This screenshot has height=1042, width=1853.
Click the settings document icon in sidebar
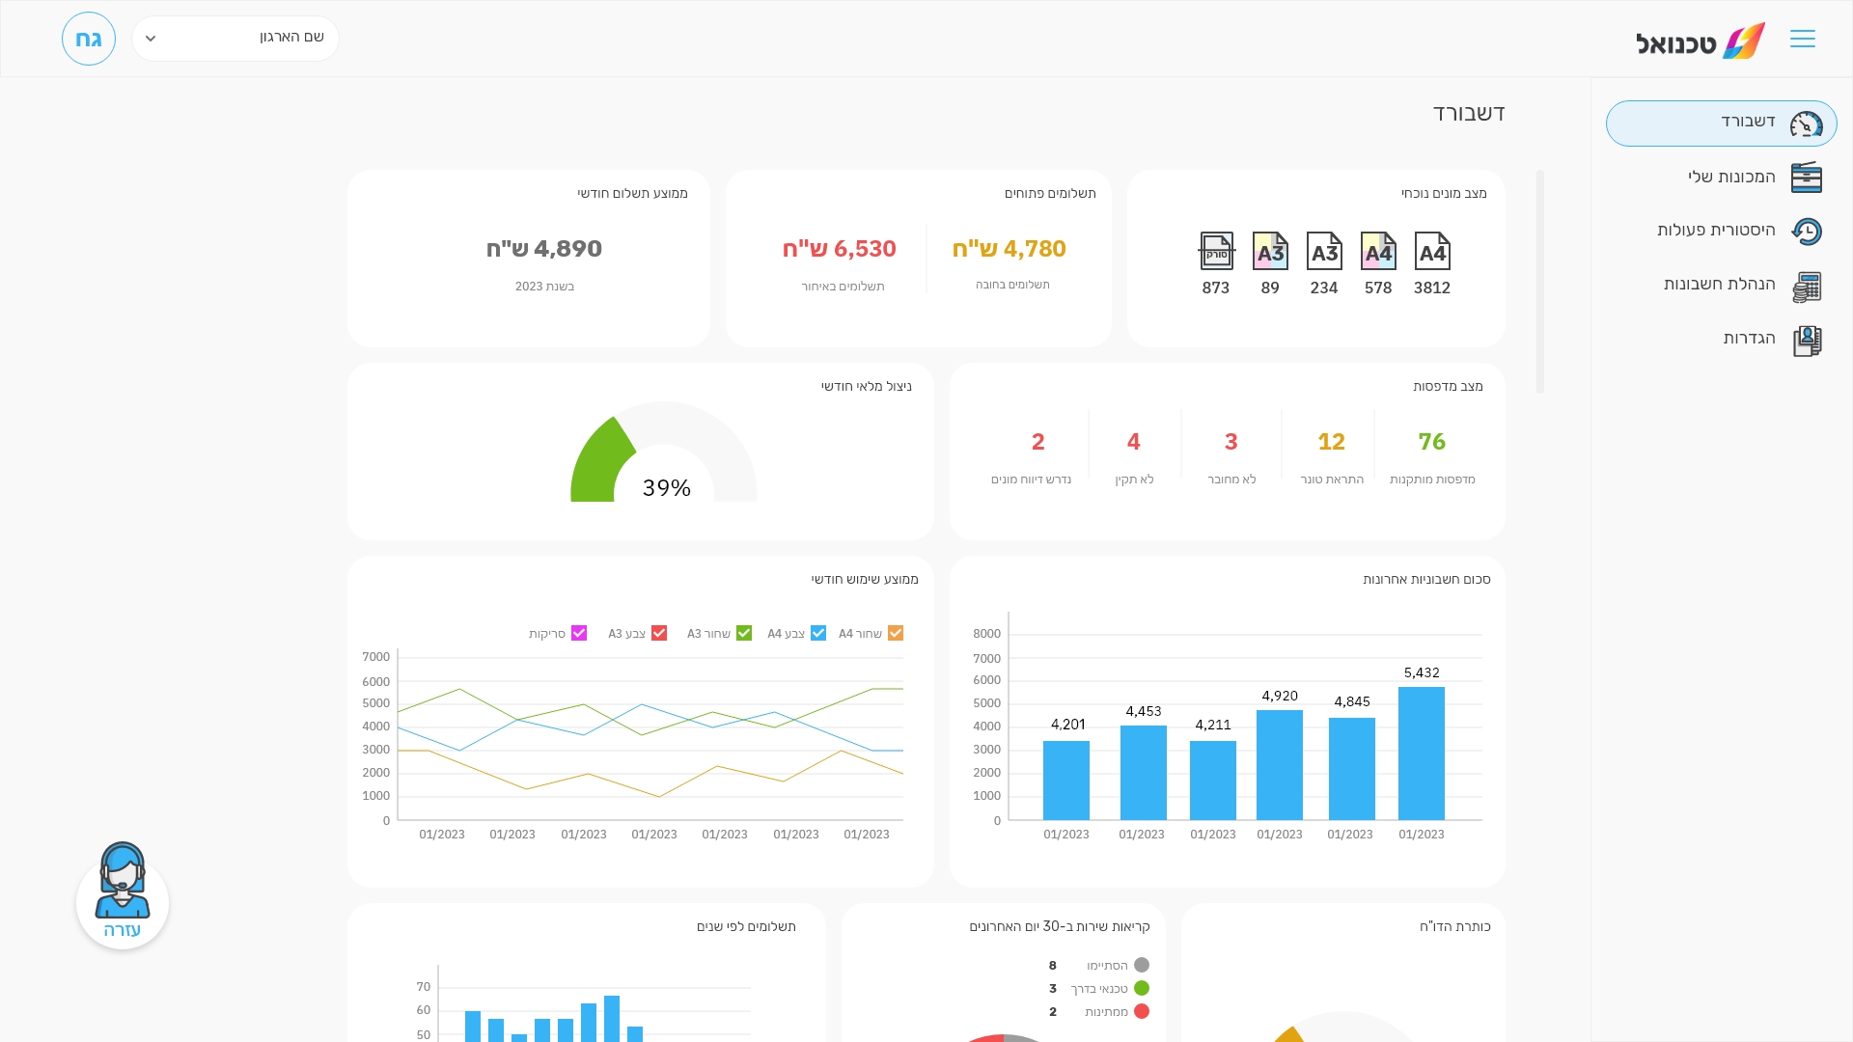tap(1806, 341)
